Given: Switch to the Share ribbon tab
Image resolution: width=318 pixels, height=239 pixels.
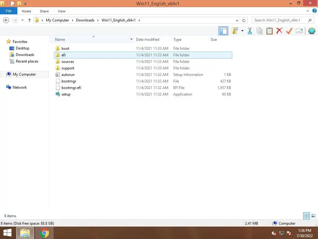Looking at the screenshot, I should [x=44, y=11].
